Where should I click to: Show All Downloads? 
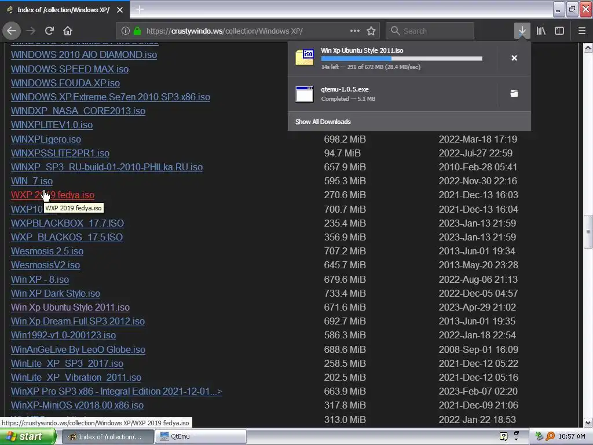pyautogui.click(x=323, y=122)
